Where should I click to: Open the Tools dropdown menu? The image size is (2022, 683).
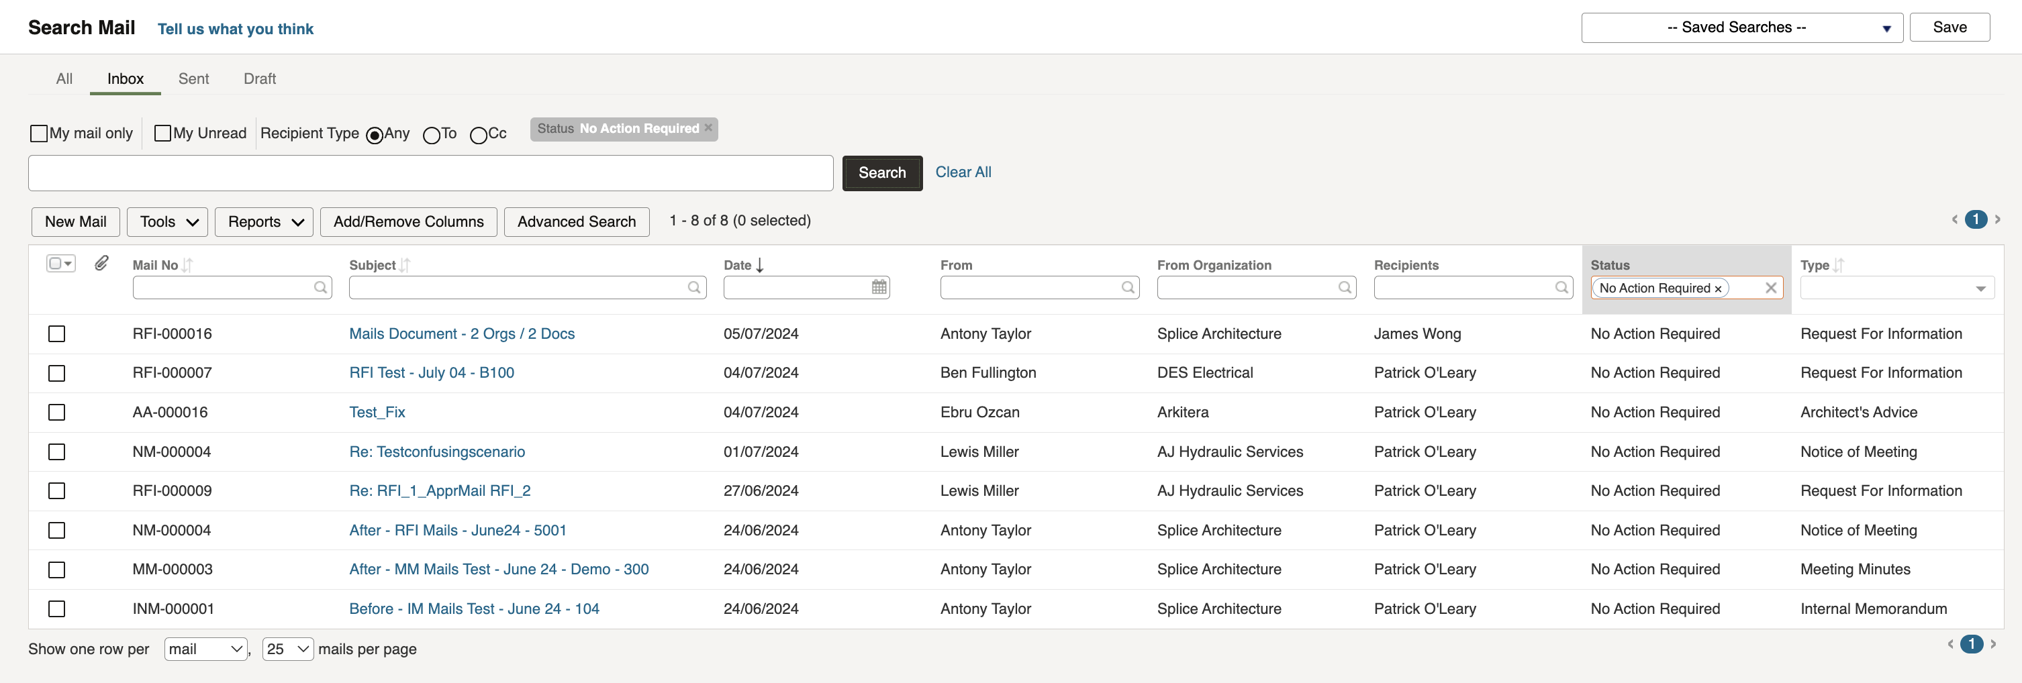click(167, 222)
